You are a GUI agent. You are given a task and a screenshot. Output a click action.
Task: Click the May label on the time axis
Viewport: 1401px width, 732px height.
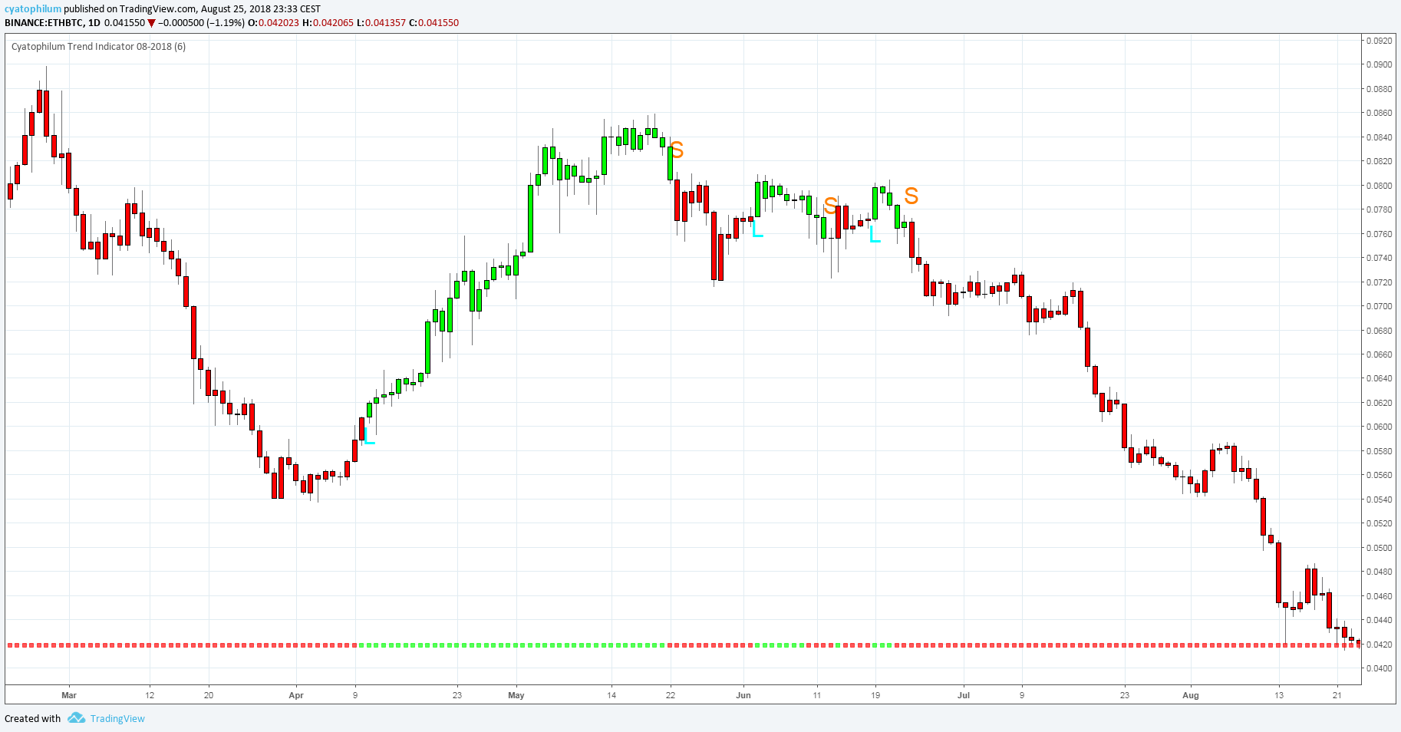click(516, 695)
